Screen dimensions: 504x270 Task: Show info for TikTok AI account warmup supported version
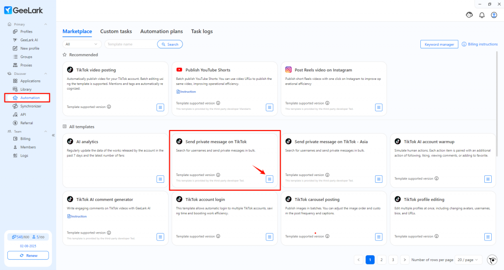437,179
